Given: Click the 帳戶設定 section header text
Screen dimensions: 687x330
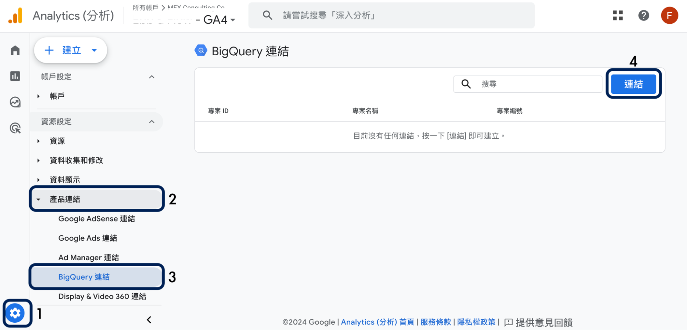Looking at the screenshot, I should tap(56, 77).
